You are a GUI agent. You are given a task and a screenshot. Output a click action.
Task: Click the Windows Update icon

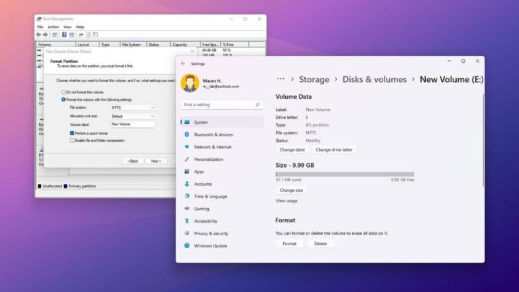(x=187, y=245)
